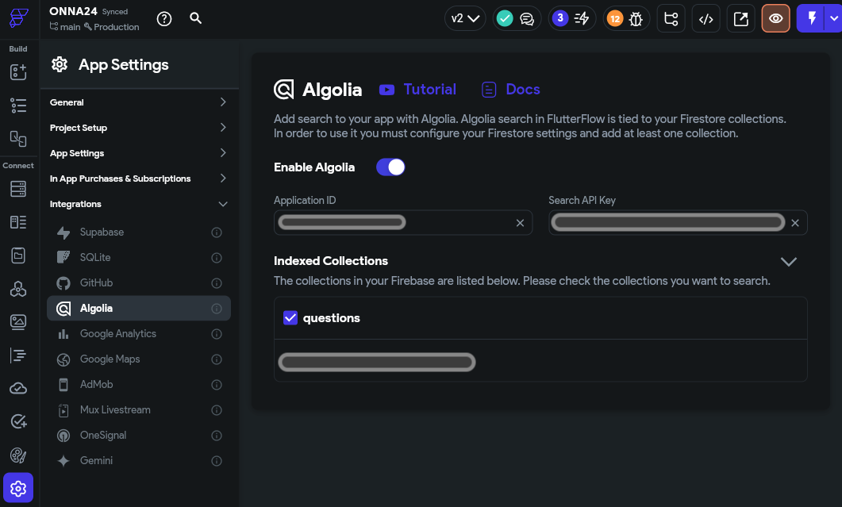Screen dimensions: 842x507
Task: Open the Page Selector icon
Action: coord(18,139)
